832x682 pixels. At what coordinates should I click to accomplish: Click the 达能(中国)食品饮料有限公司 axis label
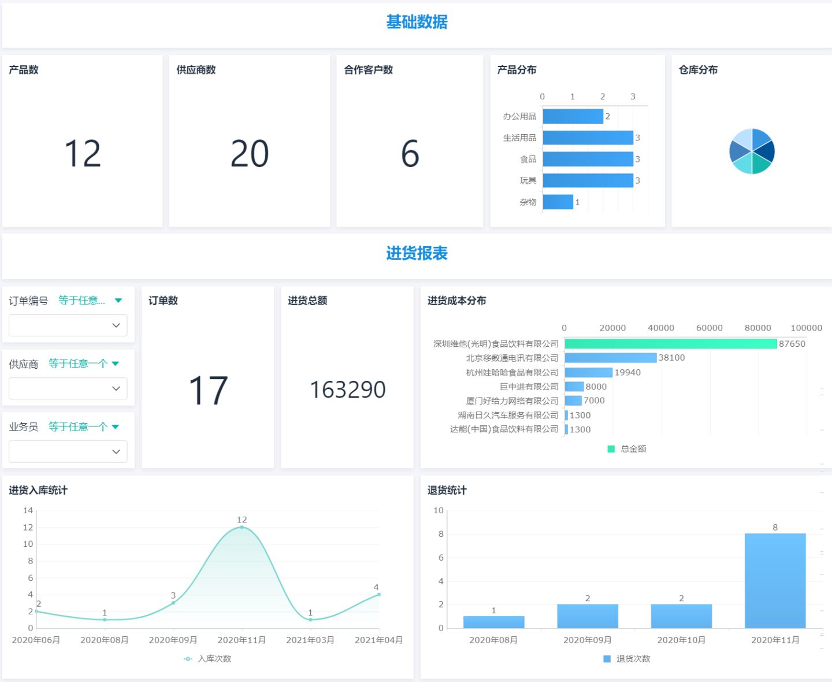504,429
